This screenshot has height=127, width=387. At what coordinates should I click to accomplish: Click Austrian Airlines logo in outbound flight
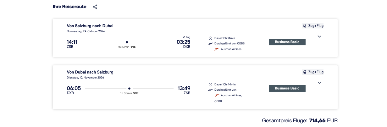click(x=216, y=49)
